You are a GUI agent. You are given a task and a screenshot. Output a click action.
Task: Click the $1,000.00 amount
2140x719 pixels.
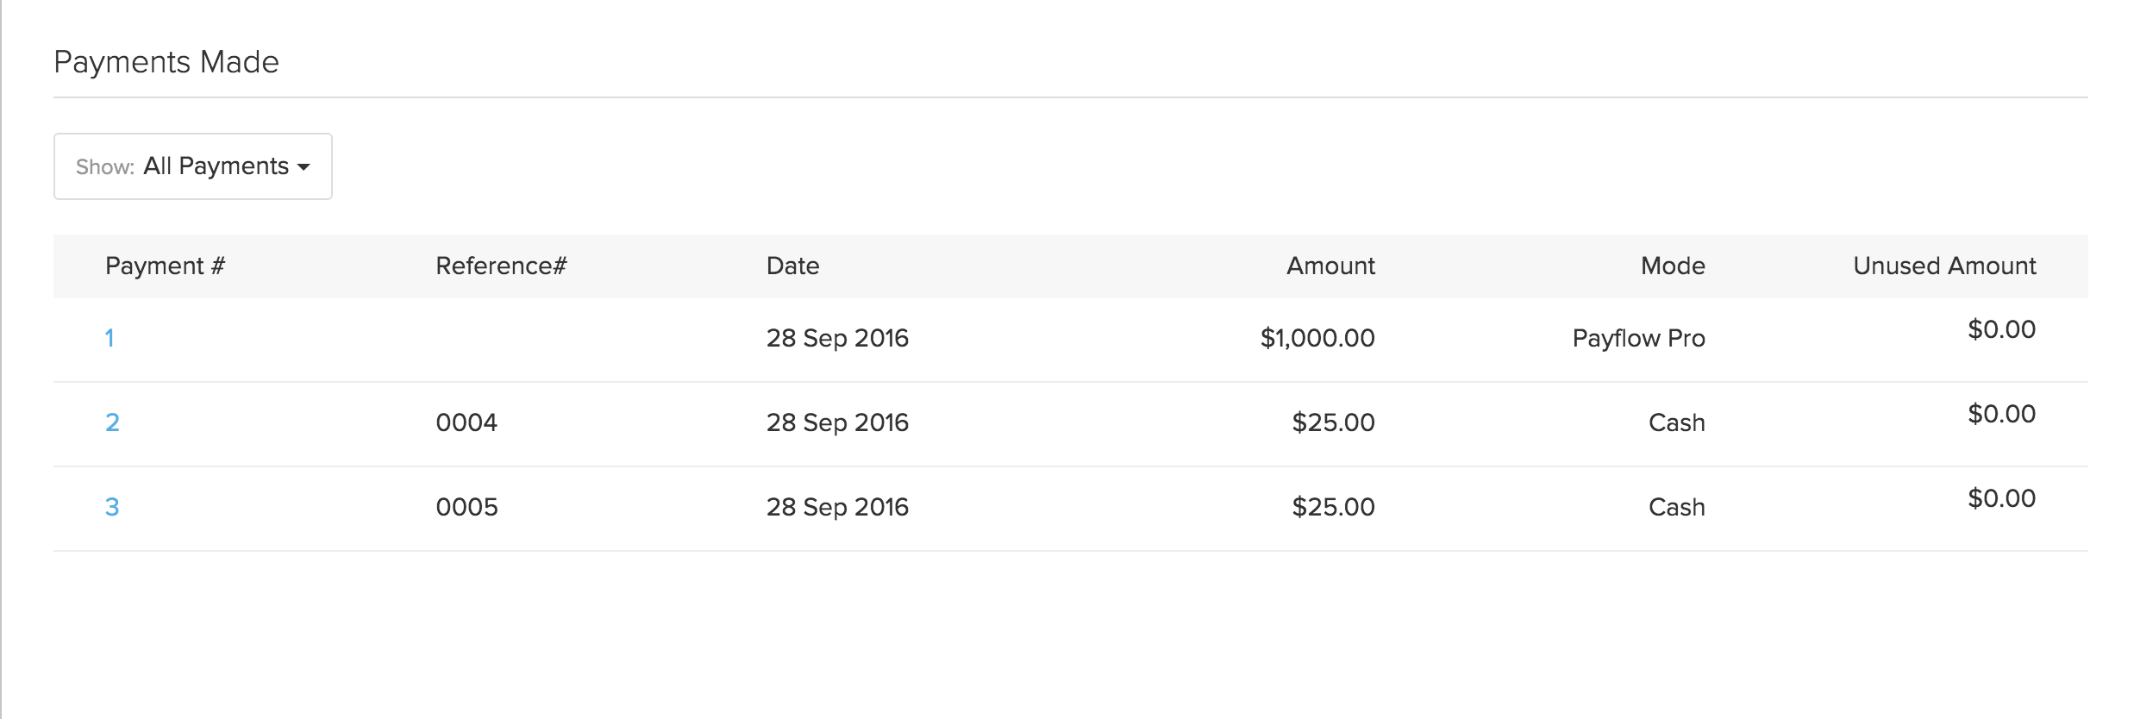(x=1317, y=338)
